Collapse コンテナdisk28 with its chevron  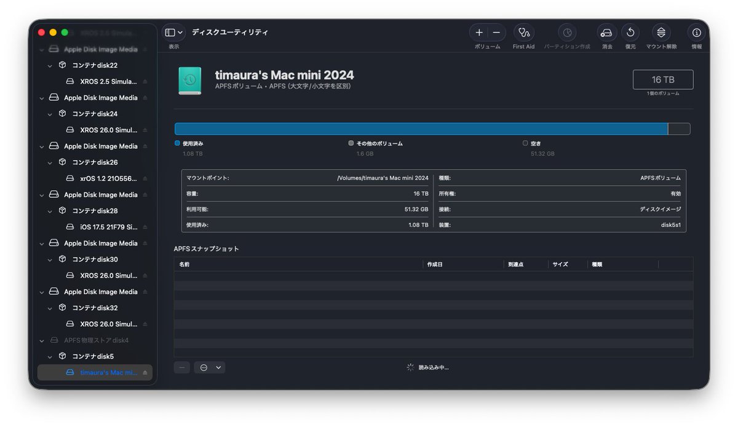[50, 210]
